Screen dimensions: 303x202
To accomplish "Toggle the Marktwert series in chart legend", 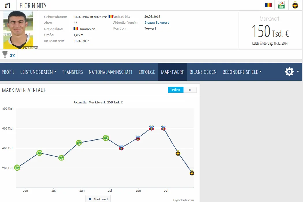I will [x=98, y=199].
